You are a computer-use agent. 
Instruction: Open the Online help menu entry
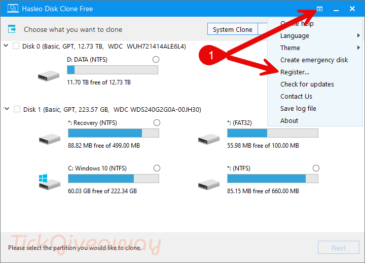click(x=315, y=24)
